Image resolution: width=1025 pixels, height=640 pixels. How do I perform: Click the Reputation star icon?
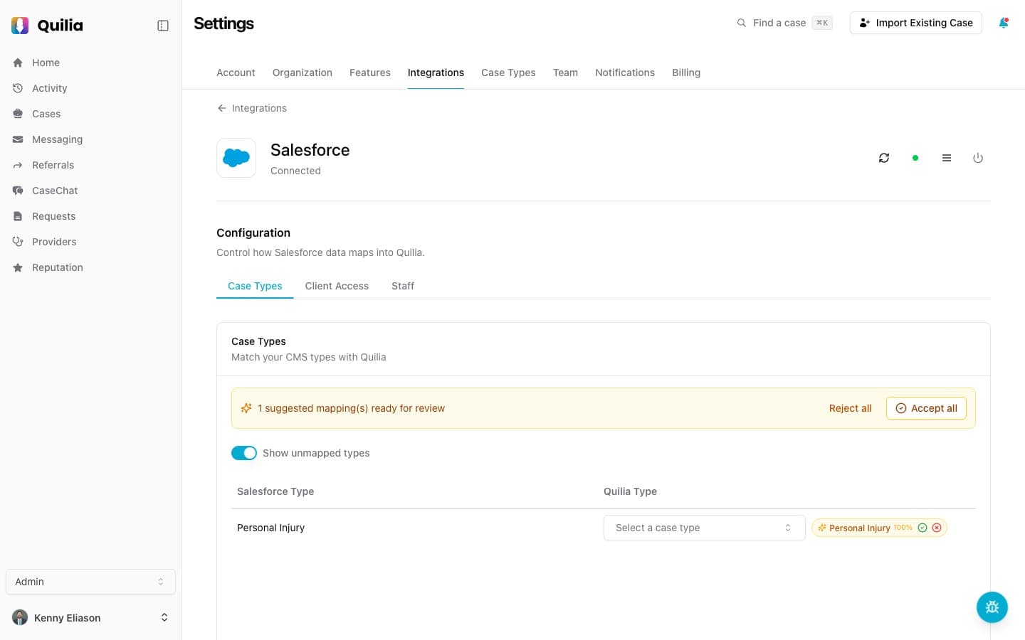tap(18, 267)
